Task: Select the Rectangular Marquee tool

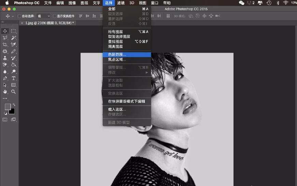Action: pyautogui.click(x=14, y=31)
